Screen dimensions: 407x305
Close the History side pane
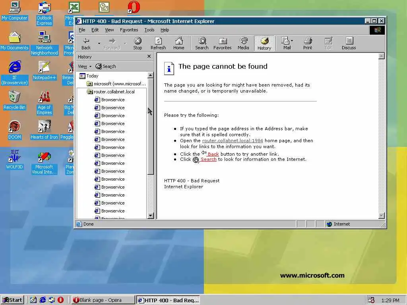pyautogui.click(x=149, y=56)
